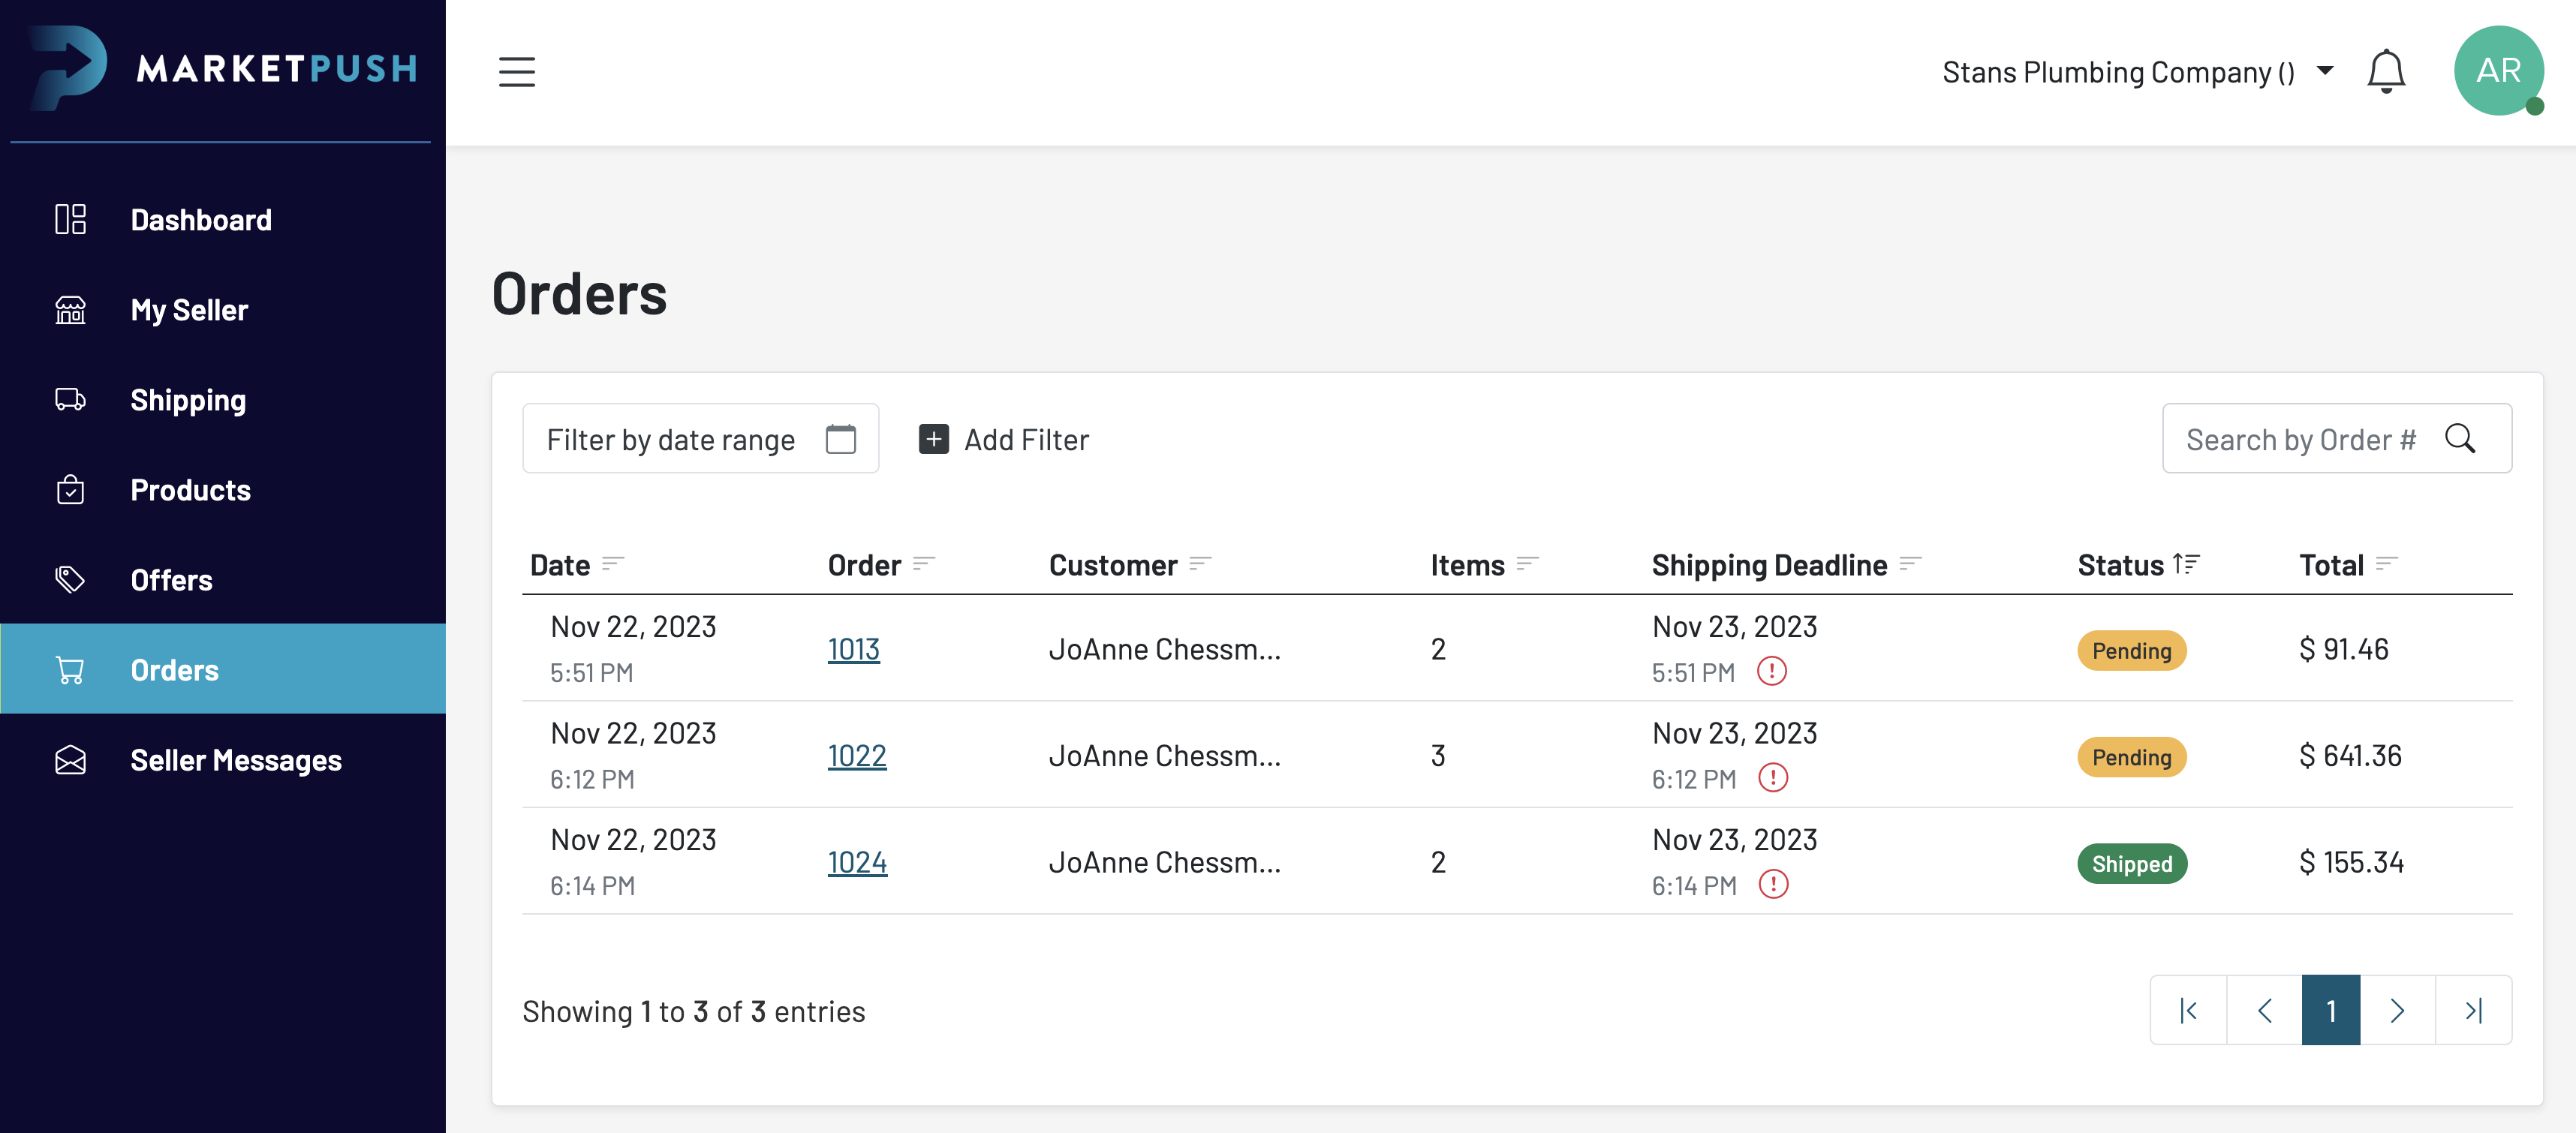Open Seller Messages in the sidebar
The height and width of the screenshot is (1133, 2576).
pyautogui.click(x=235, y=760)
